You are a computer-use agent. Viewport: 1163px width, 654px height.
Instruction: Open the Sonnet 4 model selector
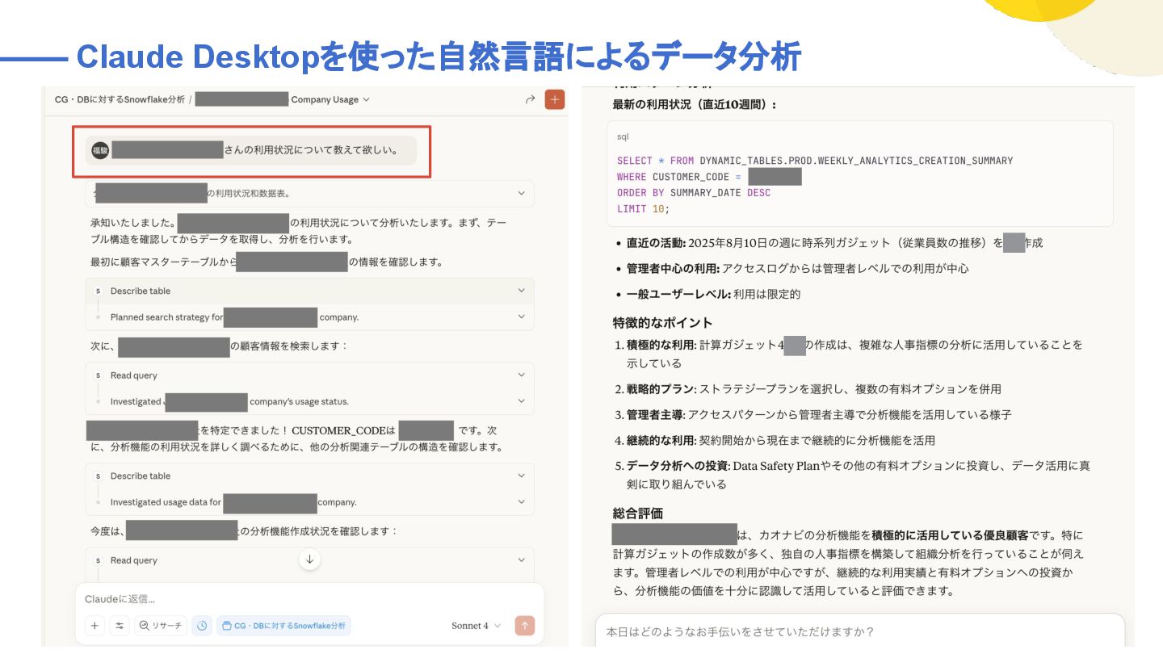477,626
